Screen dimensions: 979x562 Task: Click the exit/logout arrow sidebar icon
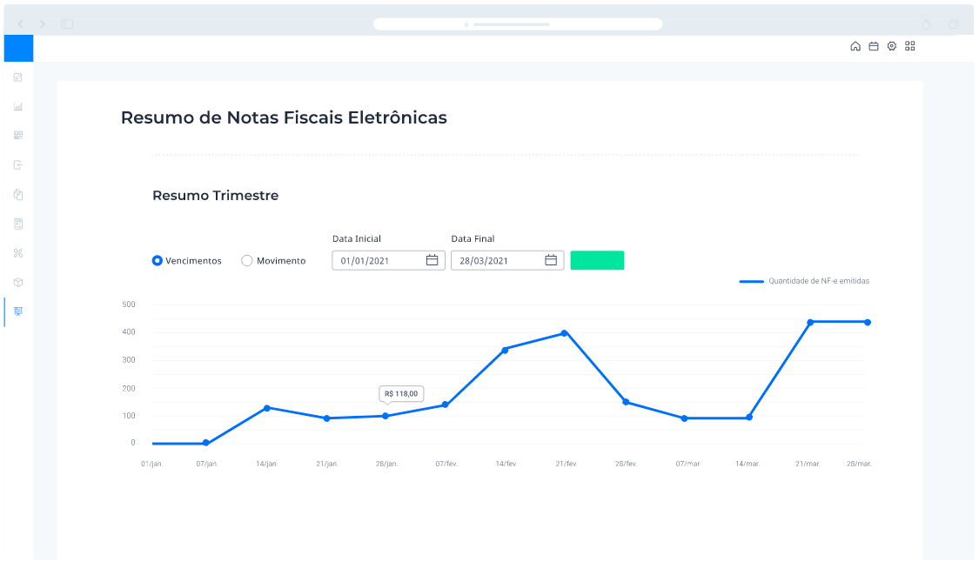coord(18,165)
